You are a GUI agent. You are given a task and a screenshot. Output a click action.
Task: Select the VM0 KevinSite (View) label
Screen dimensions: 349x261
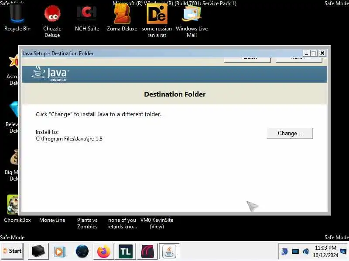(x=157, y=223)
